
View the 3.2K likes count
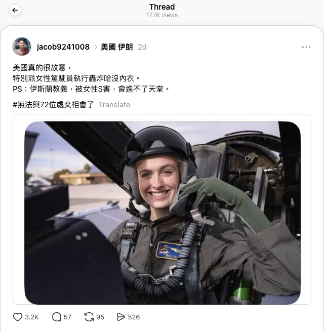coord(32,317)
